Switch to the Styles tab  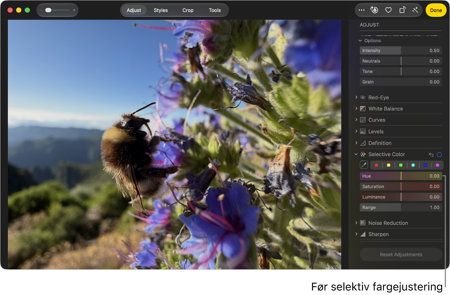click(x=161, y=10)
